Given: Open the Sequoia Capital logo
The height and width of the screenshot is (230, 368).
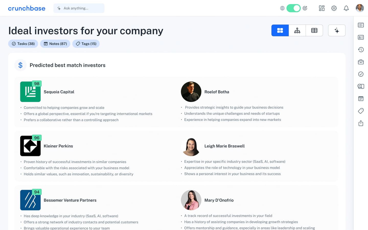Looking at the screenshot, I should [30, 92].
